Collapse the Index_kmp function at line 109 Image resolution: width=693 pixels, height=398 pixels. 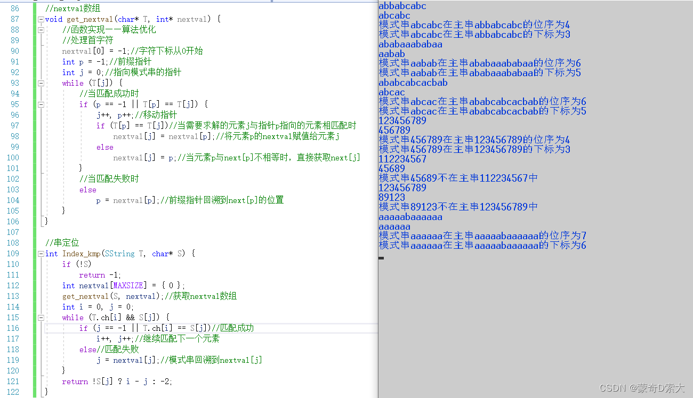point(41,254)
